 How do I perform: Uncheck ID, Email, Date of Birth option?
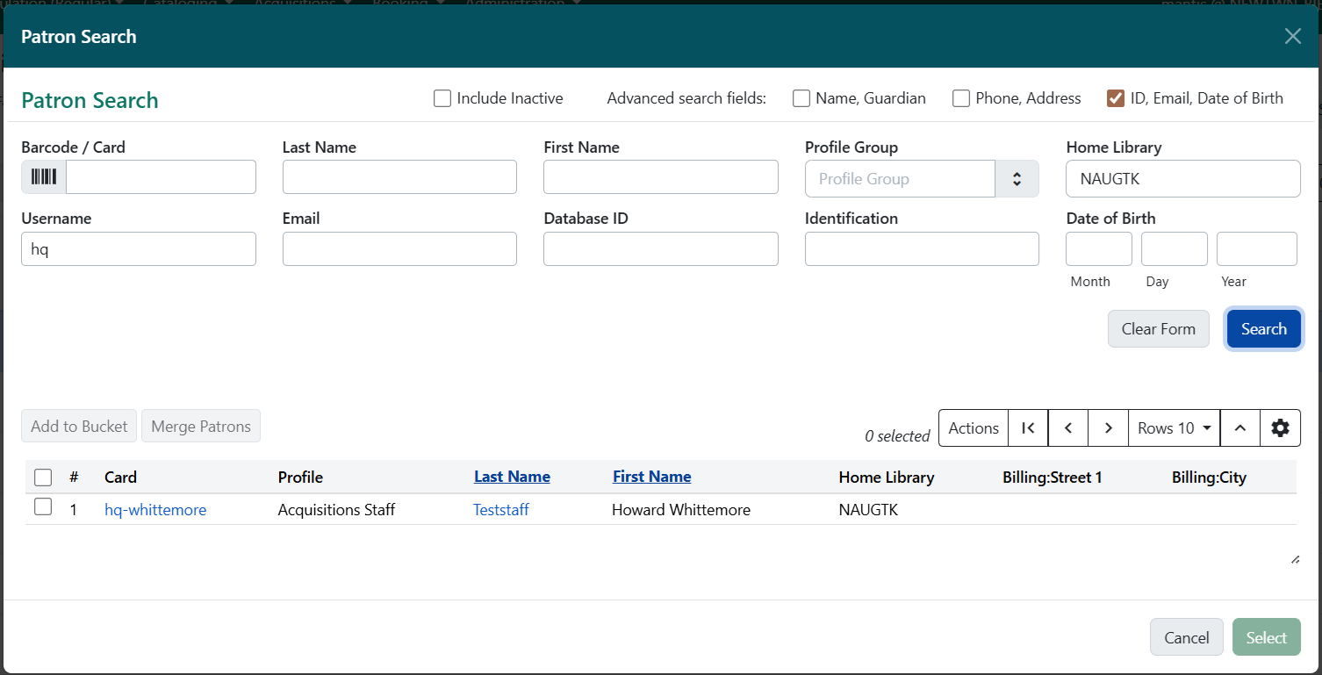pyautogui.click(x=1116, y=98)
